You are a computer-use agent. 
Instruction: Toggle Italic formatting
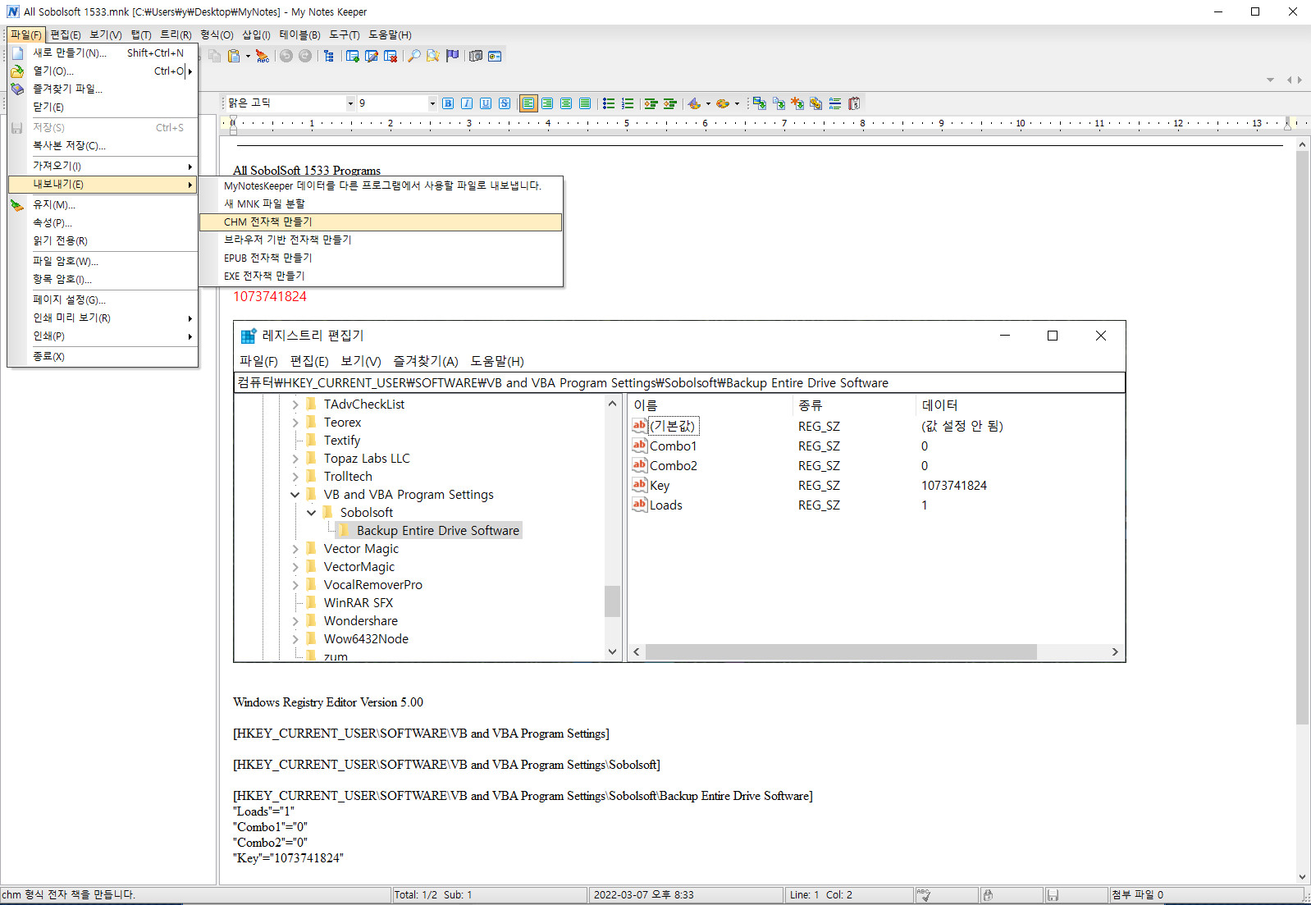coord(467,103)
